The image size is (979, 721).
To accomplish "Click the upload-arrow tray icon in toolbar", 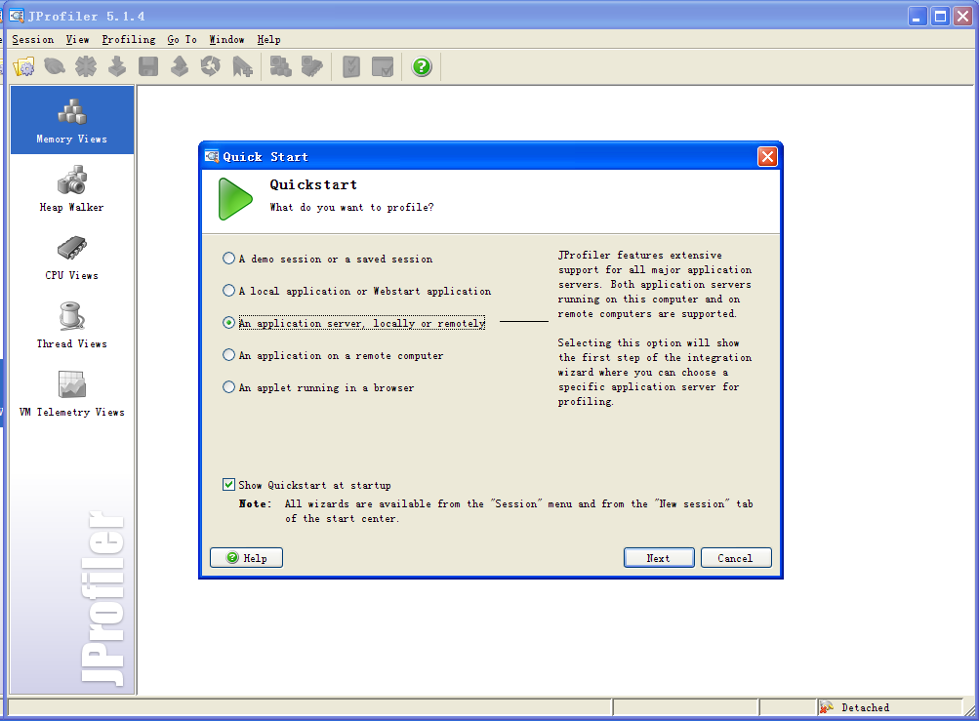I will coord(180,66).
